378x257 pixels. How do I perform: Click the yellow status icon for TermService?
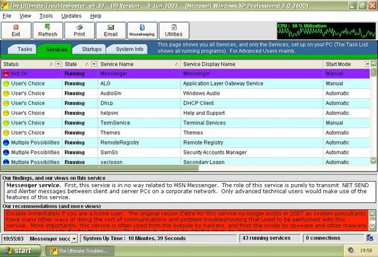(x=6, y=123)
